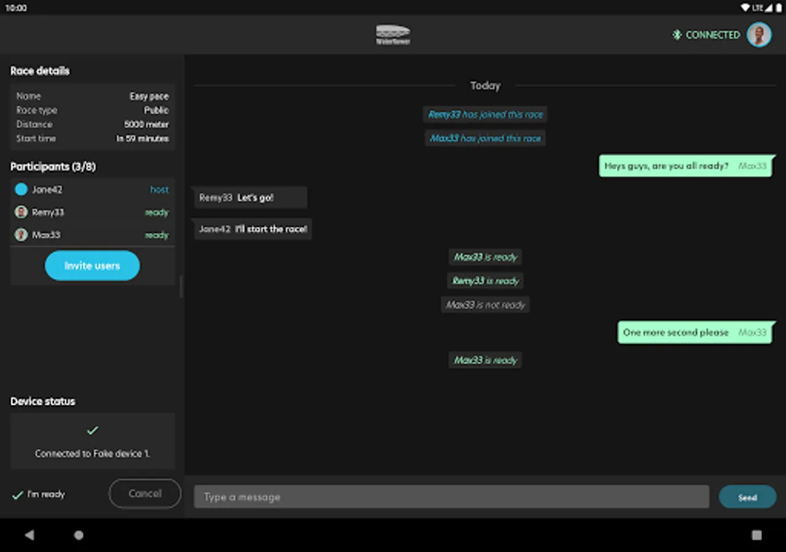The width and height of the screenshot is (786, 552).
Task: Tap the Android back navigation arrow
Action: point(29,535)
